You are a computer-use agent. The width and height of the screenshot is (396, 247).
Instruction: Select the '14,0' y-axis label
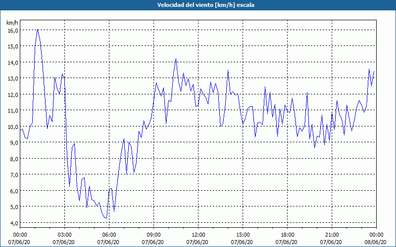tap(13, 63)
